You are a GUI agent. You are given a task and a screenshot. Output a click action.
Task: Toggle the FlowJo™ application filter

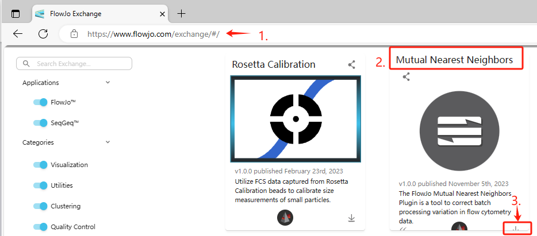[40, 102]
